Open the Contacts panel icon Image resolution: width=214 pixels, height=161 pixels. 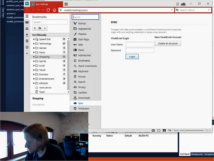(27, 28)
